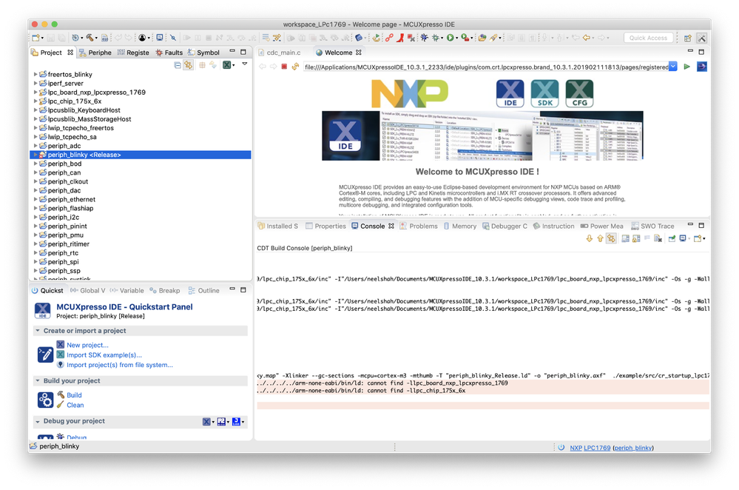Click the Build link in Quickstart Panel

click(x=74, y=395)
